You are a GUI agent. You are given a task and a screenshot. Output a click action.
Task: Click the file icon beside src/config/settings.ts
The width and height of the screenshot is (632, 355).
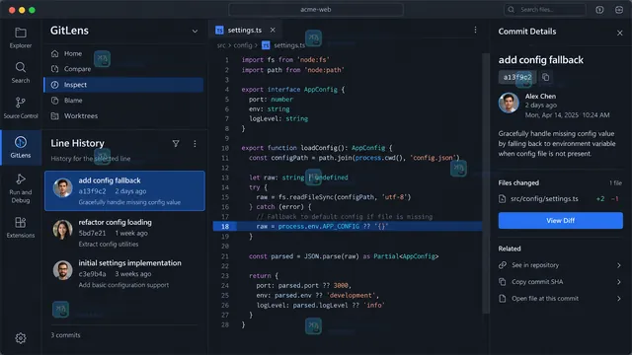[x=503, y=199]
